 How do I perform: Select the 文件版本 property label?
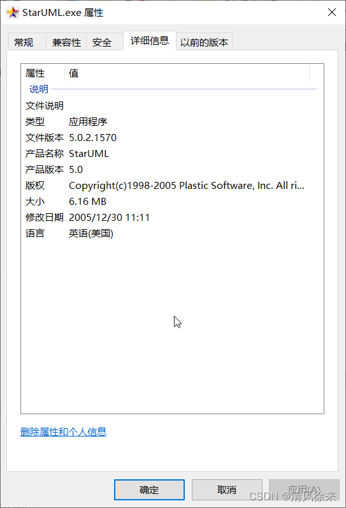pyautogui.click(x=45, y=138)
